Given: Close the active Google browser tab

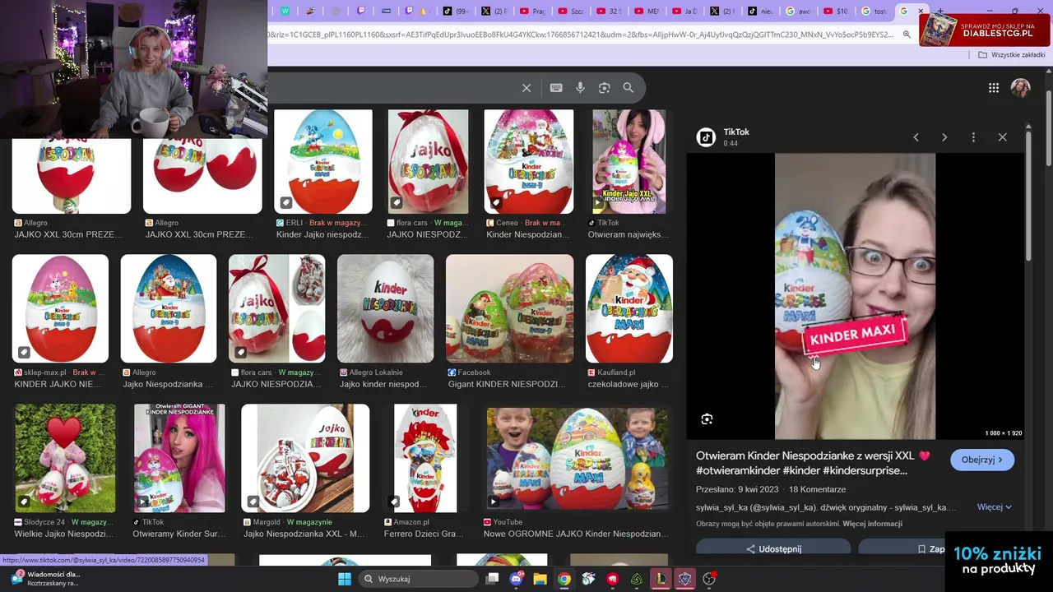Looking at the screenshot, I should (921, 12).
